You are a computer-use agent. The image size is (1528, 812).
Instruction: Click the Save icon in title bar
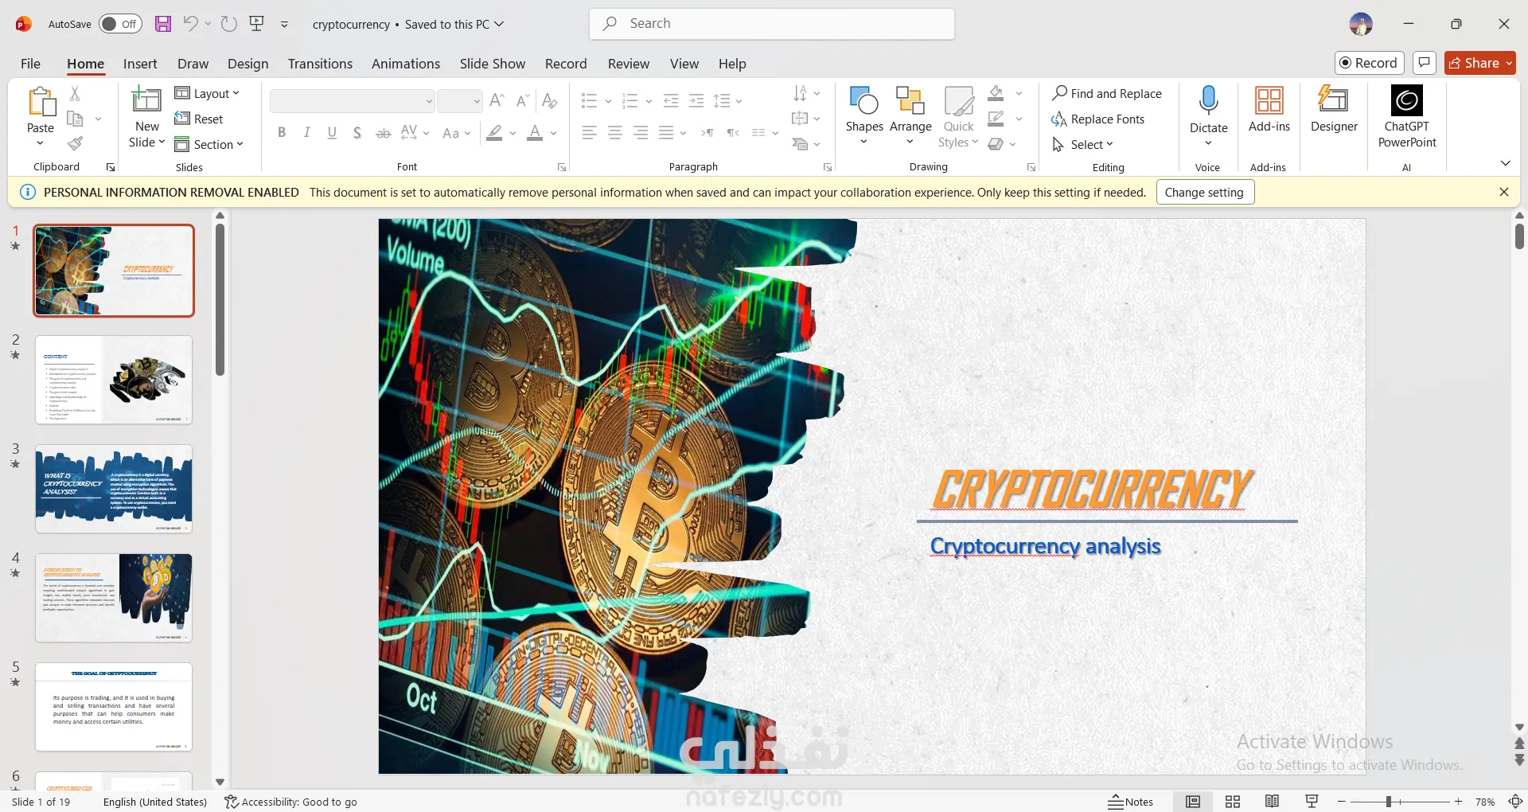163,24
